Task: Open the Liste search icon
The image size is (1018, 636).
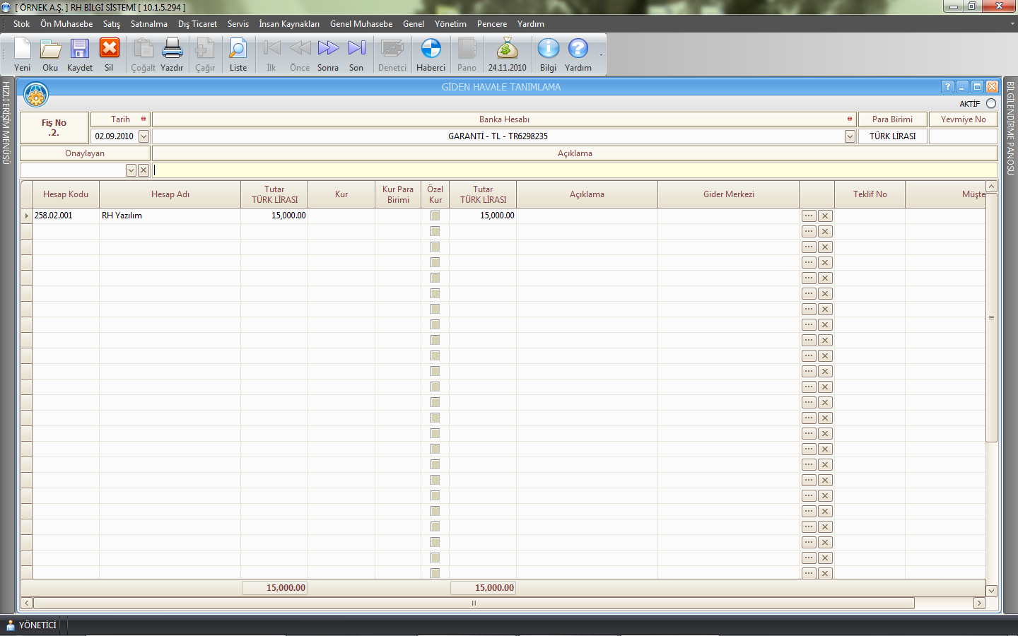Action: coord(238,49)
